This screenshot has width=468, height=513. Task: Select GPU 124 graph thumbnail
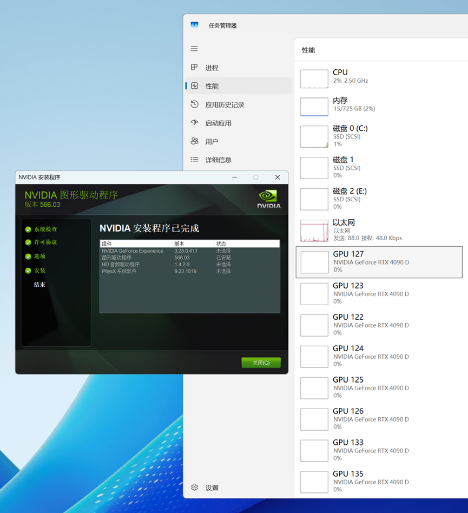(x=314, y=357)
